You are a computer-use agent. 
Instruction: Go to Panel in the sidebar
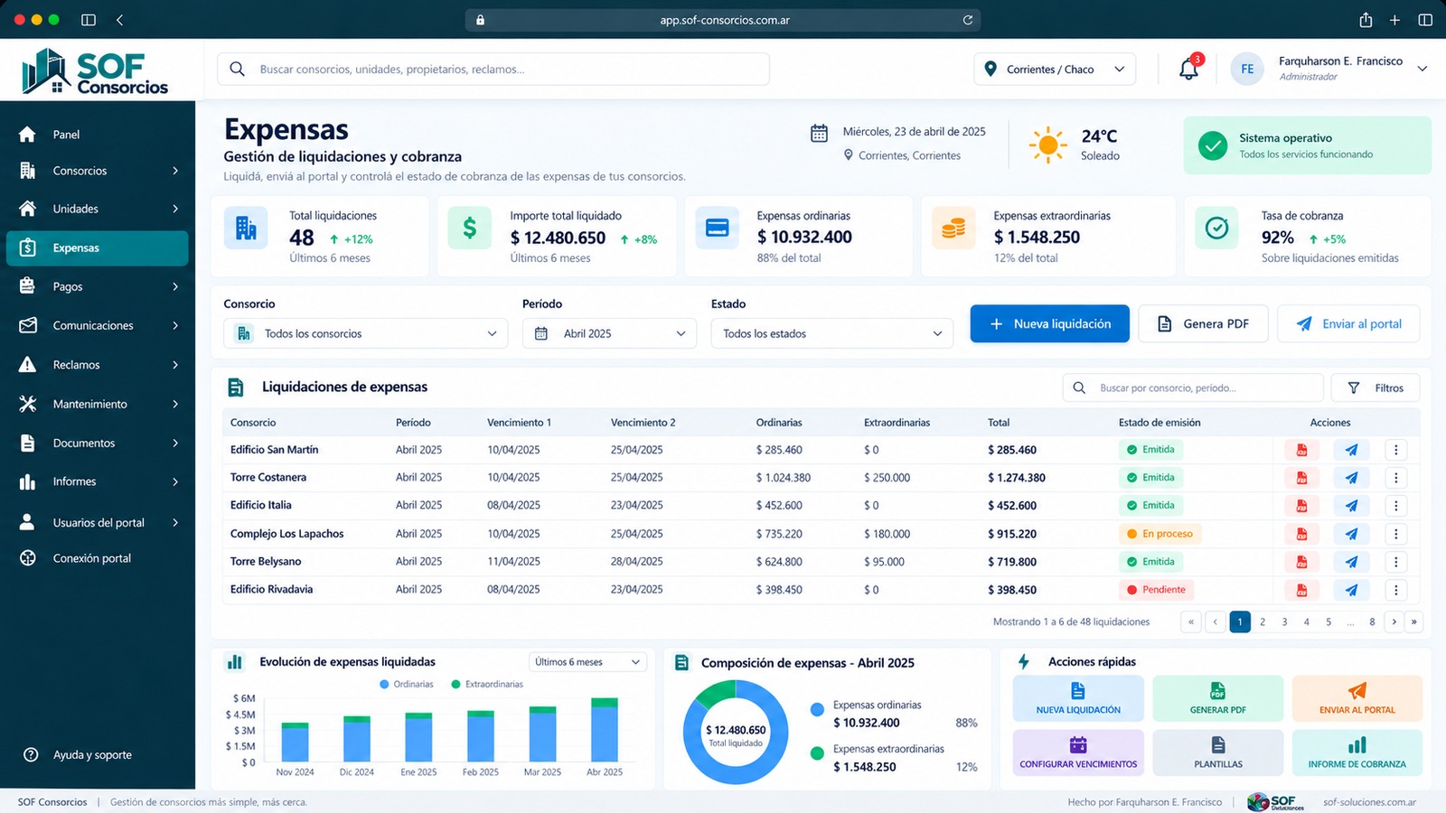tap(98, 135)
